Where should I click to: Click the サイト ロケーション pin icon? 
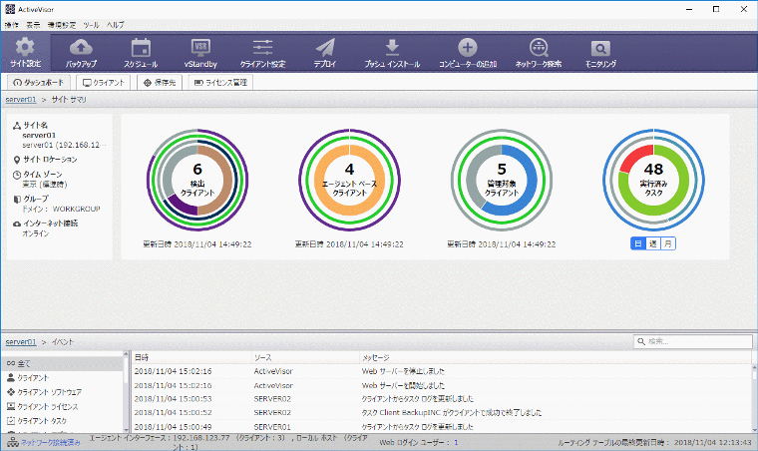(16, 160)
